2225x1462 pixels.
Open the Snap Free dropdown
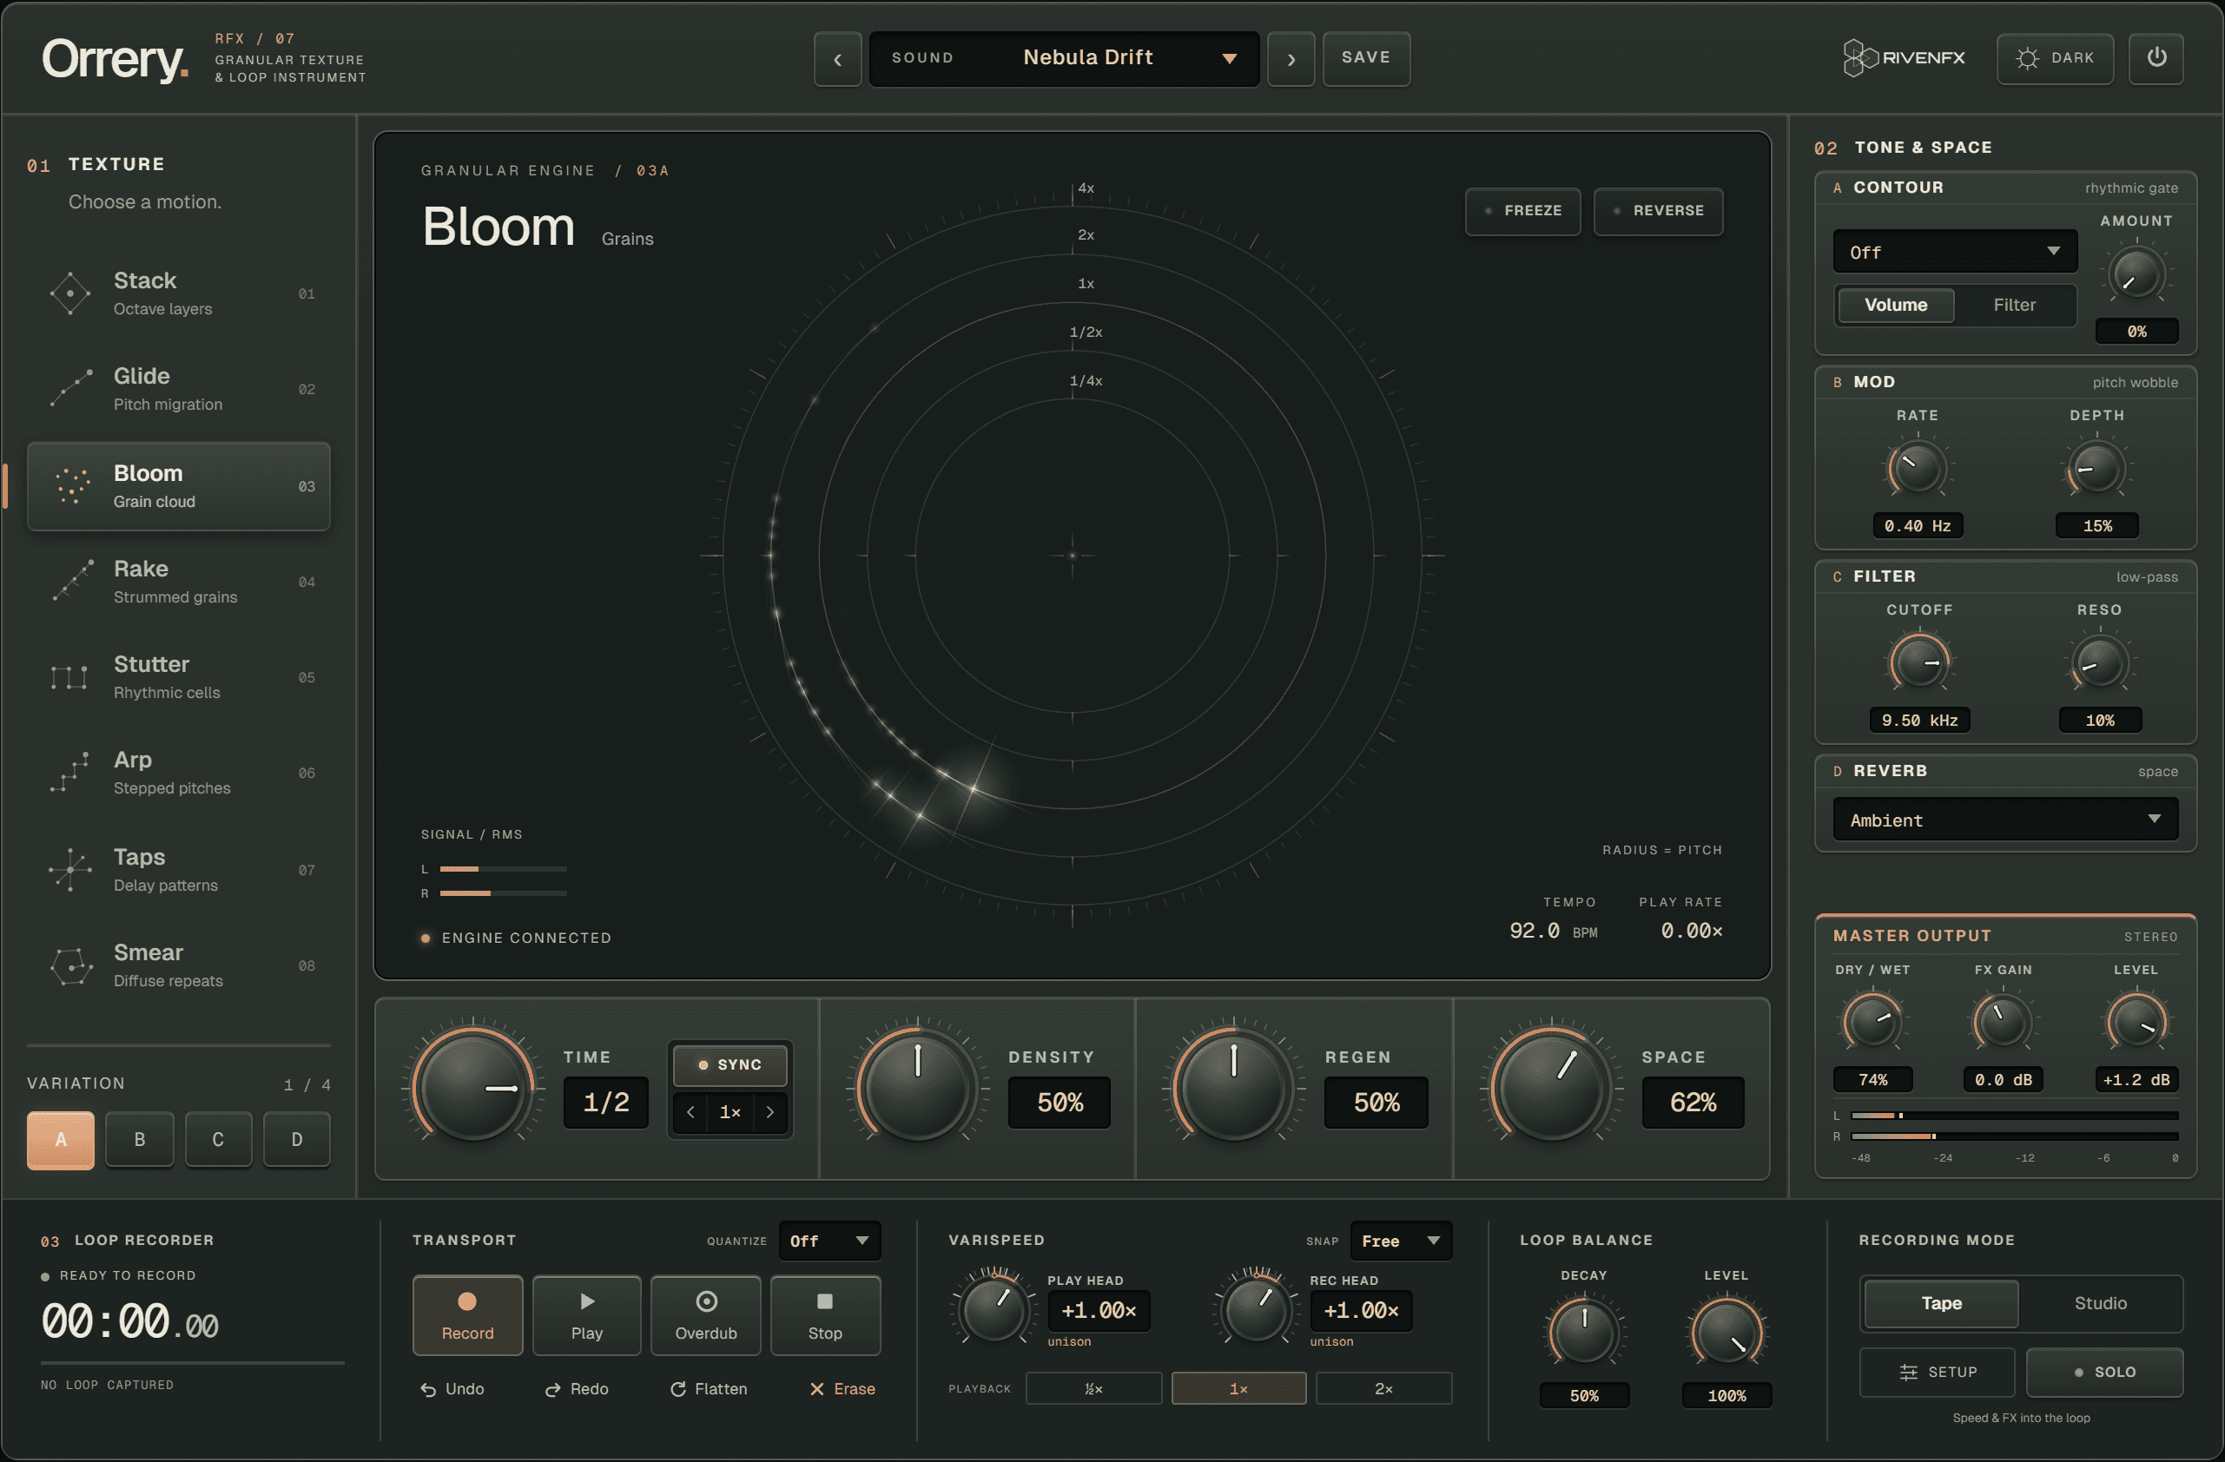[1401, 1241]
